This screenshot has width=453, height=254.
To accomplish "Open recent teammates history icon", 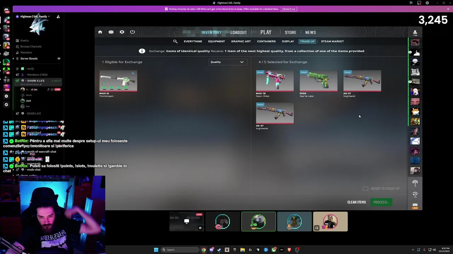I will tap(415, 194).
